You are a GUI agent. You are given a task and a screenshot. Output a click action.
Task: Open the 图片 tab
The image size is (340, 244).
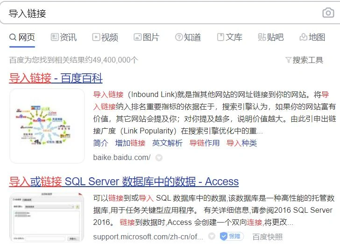[x=147, y=37]
